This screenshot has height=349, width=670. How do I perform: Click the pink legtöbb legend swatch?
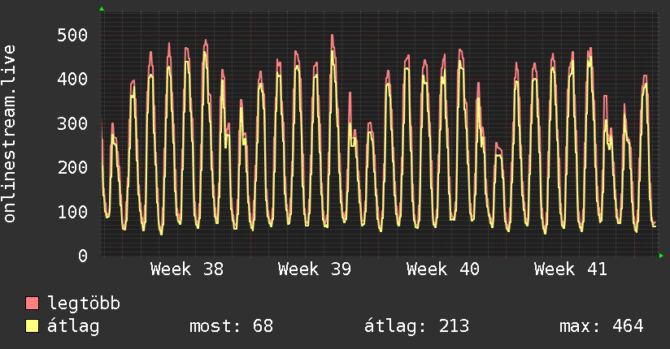[32, 304]
